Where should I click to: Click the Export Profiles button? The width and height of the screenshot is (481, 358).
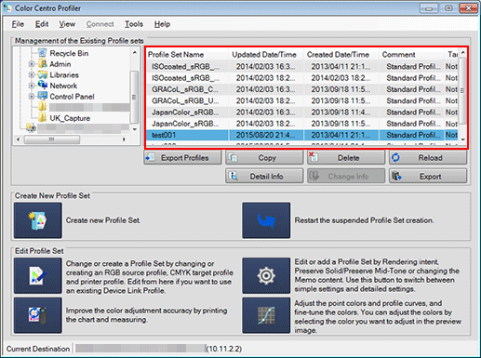pyautogui.click(x=183, y=158)
